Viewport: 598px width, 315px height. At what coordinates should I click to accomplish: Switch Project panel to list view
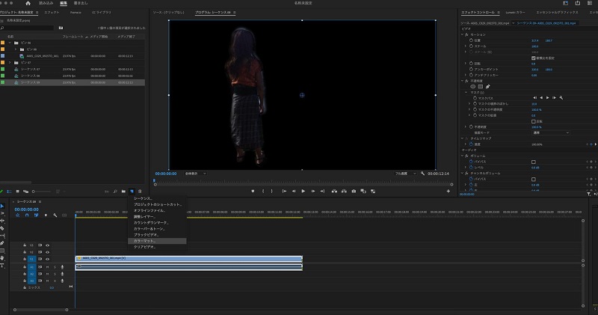coord(9,192)
